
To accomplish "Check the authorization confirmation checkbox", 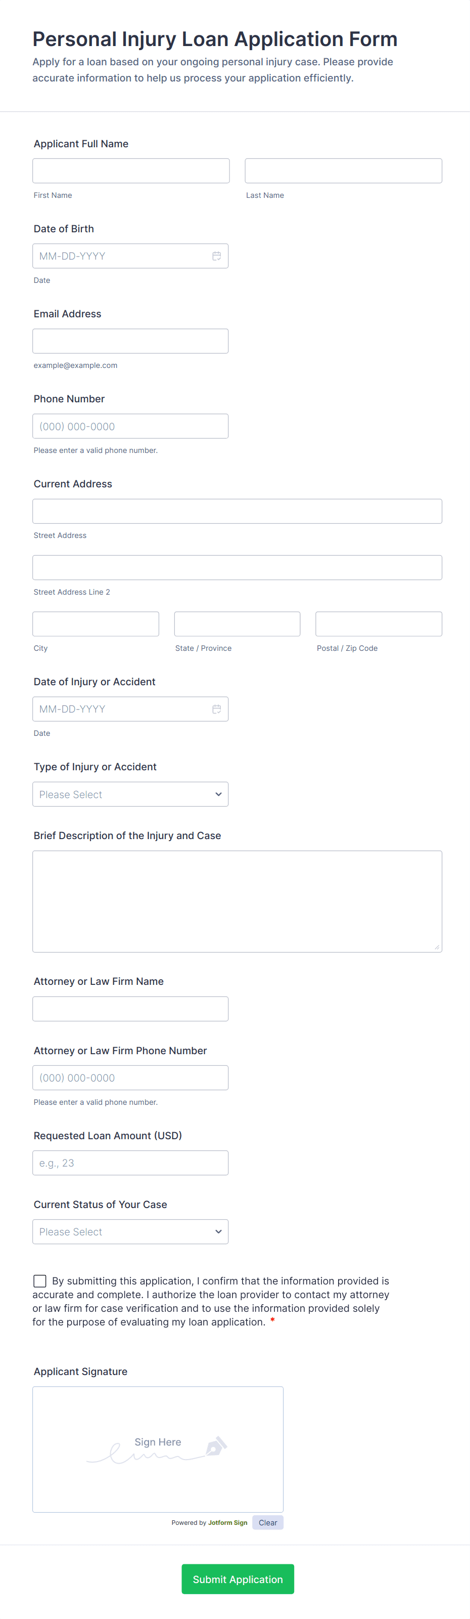I will tap(40, 1281).
